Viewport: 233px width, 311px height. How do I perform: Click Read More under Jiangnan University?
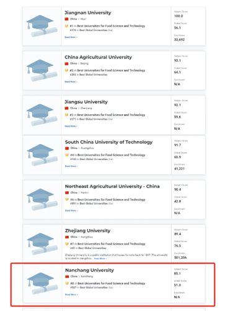click(71, 37)
